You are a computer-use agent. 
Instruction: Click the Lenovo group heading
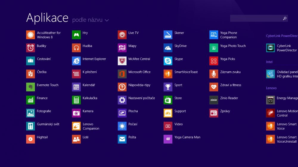[x=271, y=88]
